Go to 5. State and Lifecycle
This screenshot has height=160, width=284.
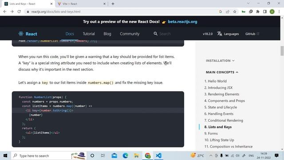[221, 107]
